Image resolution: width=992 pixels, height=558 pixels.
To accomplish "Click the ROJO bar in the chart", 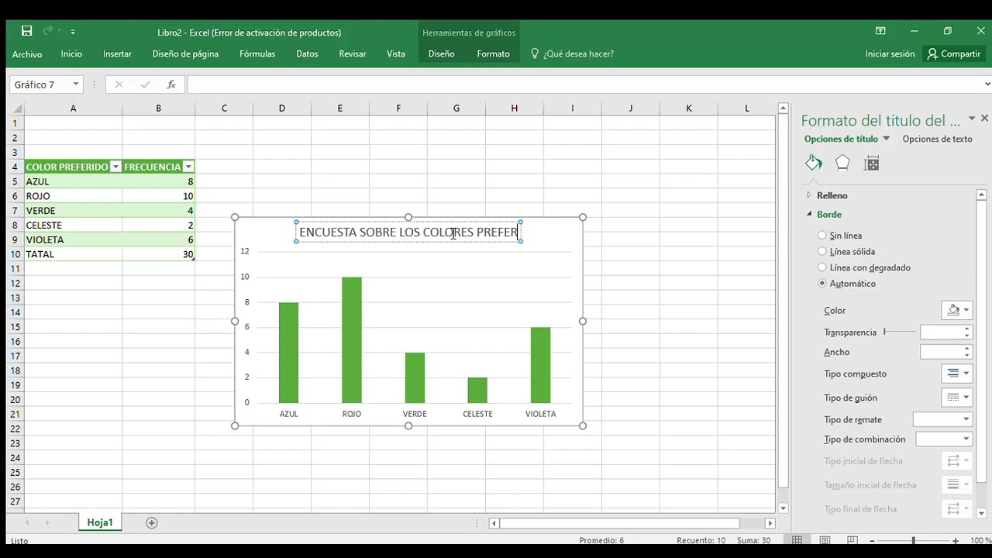I will coord(351,339).
